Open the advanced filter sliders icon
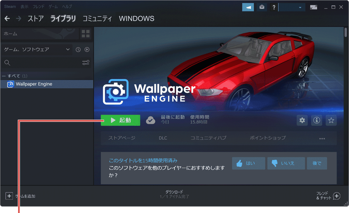The image size is (349, 213). (86, 63)
